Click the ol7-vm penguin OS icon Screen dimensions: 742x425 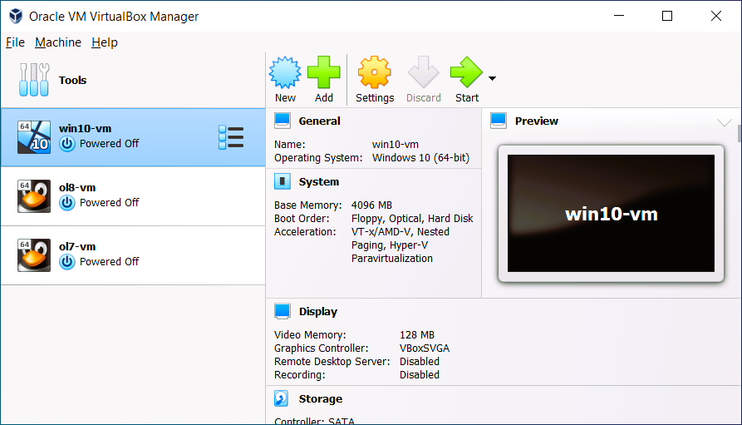(x=34, y=255)
